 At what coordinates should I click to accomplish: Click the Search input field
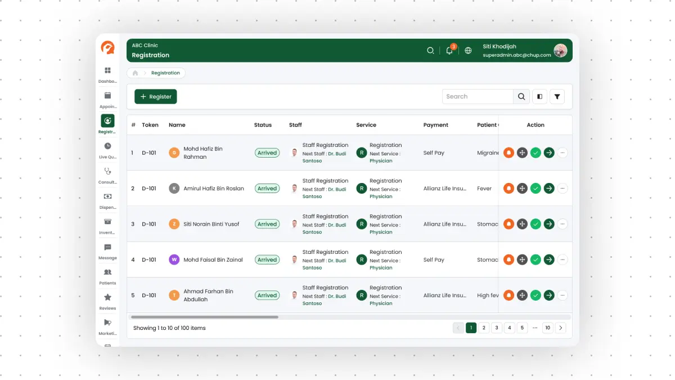[478, 97]
